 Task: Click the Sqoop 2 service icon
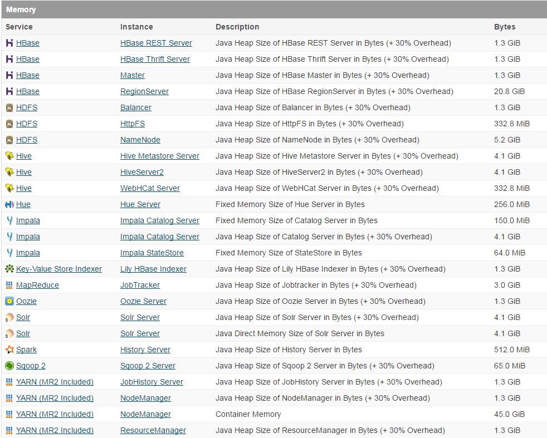click(9, 366)
